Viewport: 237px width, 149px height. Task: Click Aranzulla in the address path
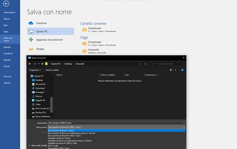[80, 64]
